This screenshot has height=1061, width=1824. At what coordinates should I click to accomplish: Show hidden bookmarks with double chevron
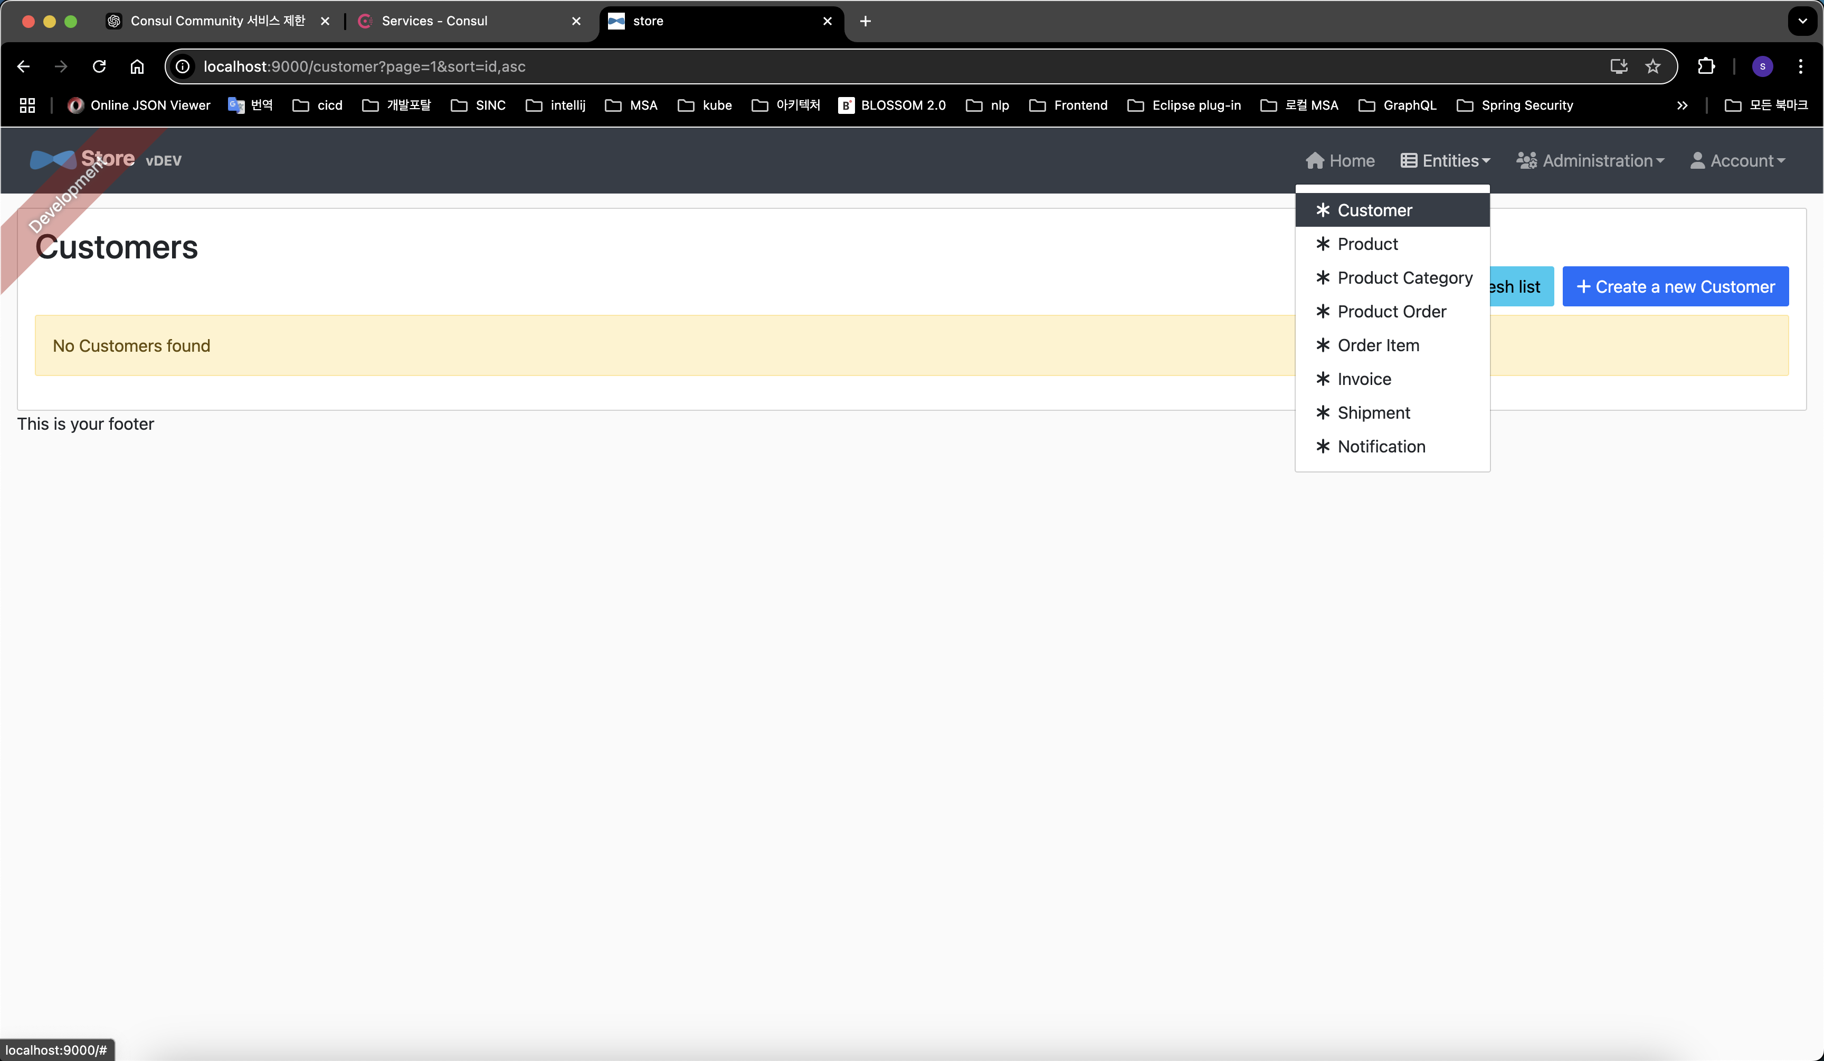[1681, 105]
